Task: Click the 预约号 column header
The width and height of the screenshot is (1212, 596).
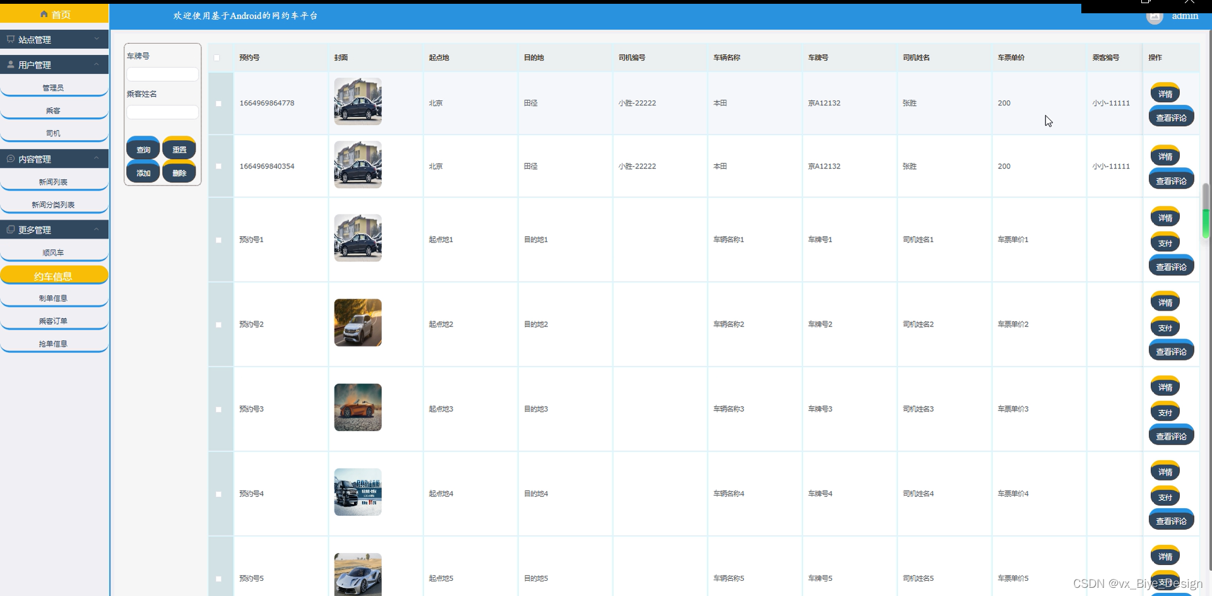Action: point(249,57)
